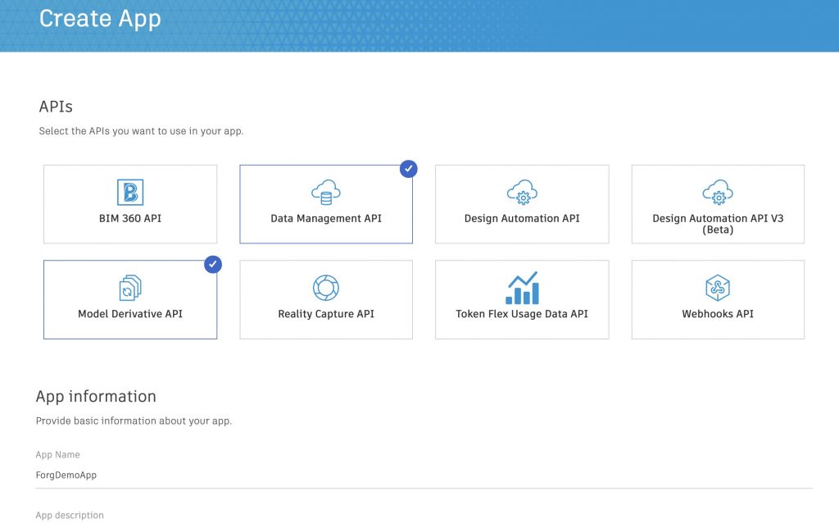Click 'Select the APIs you want to use' text
Screen dimensions: 839x523
click(141, 131)
